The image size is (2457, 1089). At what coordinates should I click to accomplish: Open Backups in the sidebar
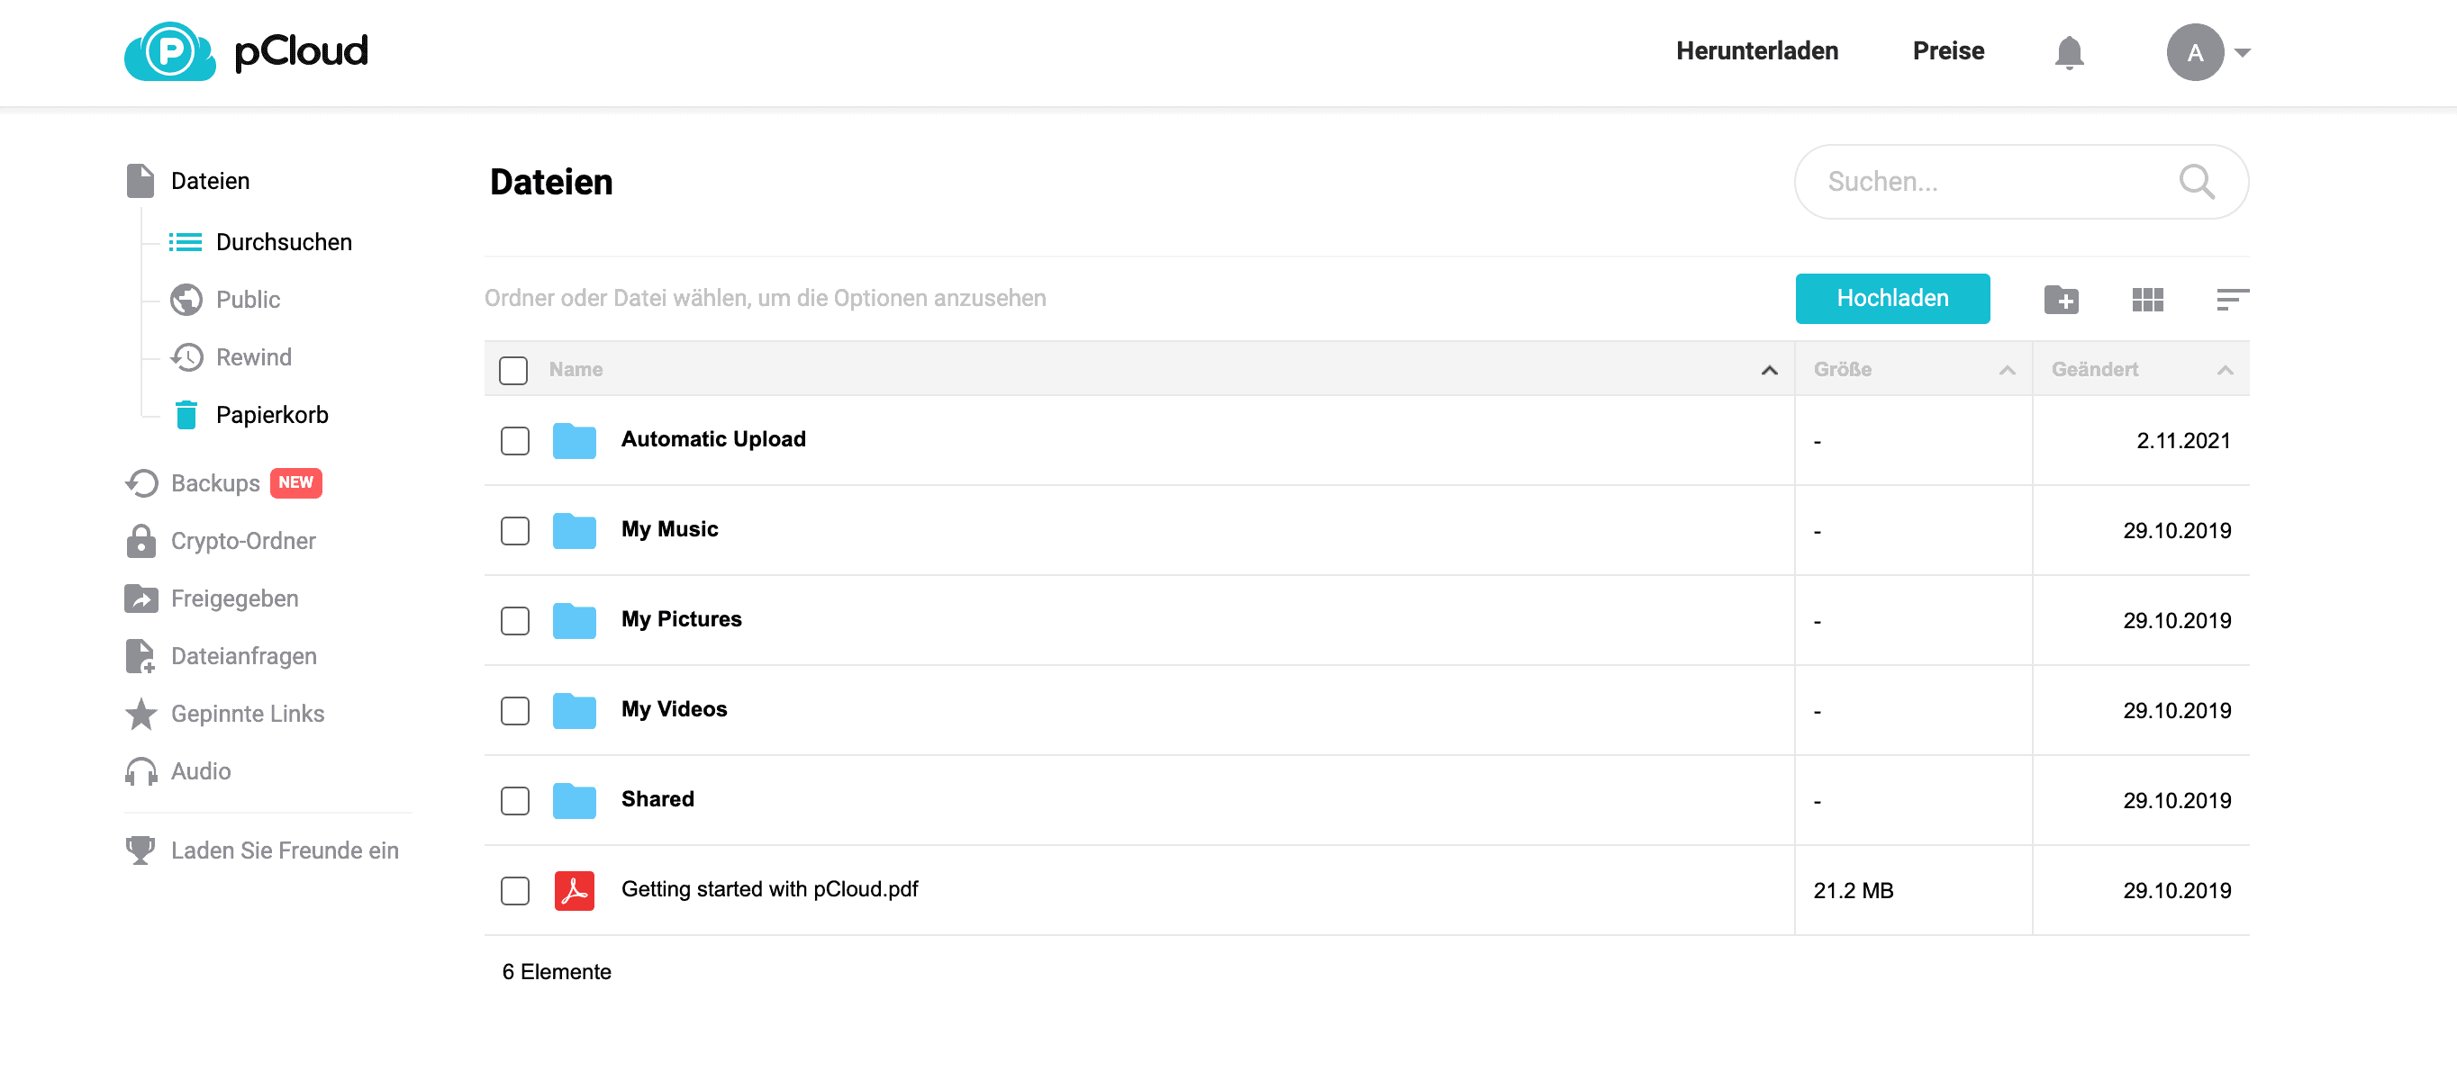tap(214, 483)
